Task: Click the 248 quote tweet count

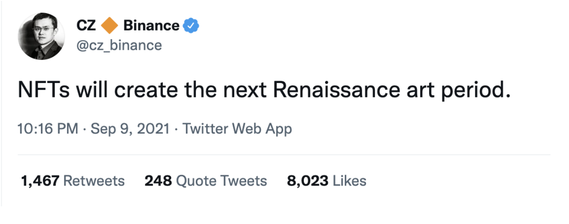Action: [158, 180]
